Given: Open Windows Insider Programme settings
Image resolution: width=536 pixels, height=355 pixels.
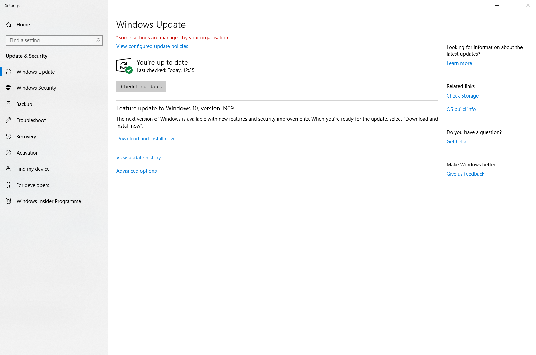Looking at the screenshot, I should click(x=54, y=201).
